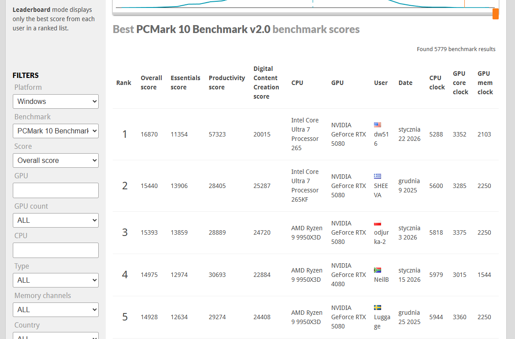Click NVIDIA GeForce RTX 4080 cell
Viewport: 515px width, 339px height.
[348, 275]
